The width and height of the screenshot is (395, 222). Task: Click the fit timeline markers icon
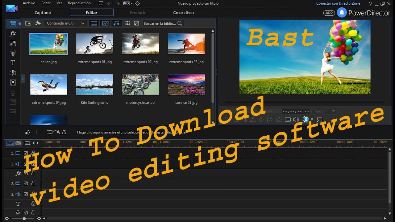click(35, 143)
